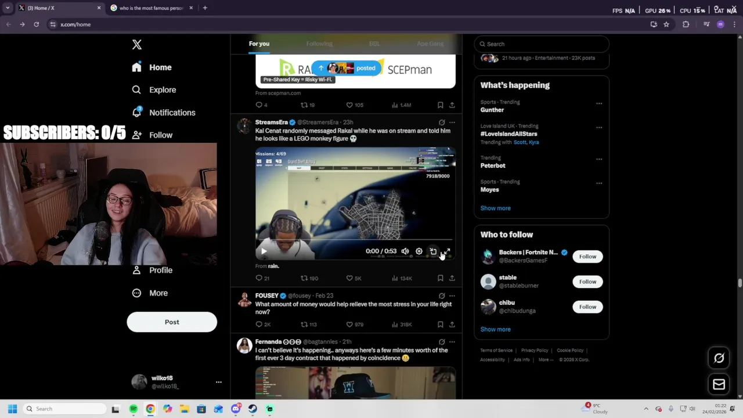Image resolution: width=743 pixels, height=418 pixels.
Task: Open Grok icon on Fernanda post
Action: pos(442,342)
